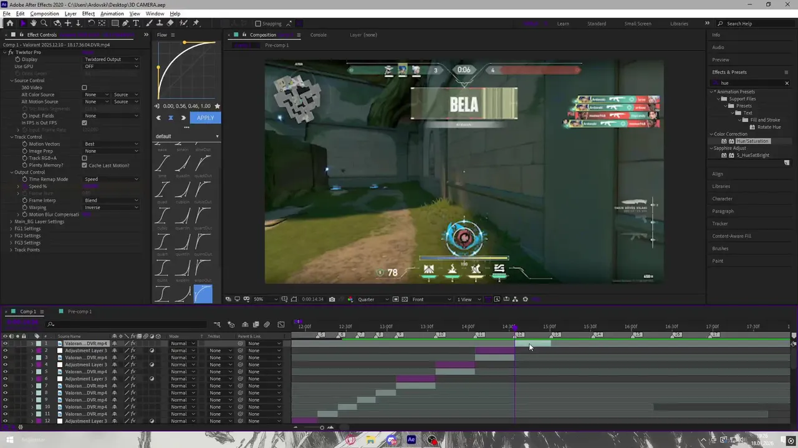
Task: Take a snapshot with camera icon
Action: [x=332, y=299]
